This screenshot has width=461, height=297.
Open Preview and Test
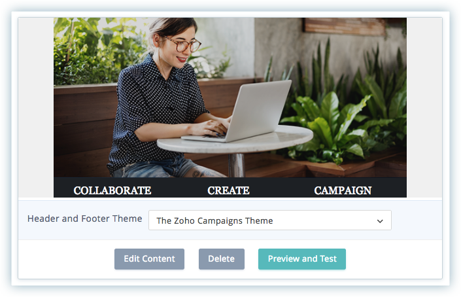(302, 259)
